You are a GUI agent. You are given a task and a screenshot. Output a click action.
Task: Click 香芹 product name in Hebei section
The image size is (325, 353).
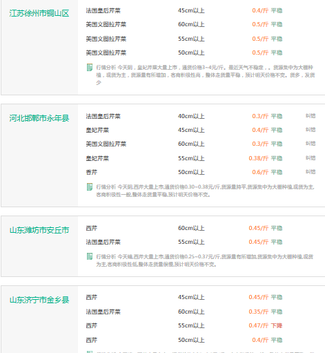[92, 172]
